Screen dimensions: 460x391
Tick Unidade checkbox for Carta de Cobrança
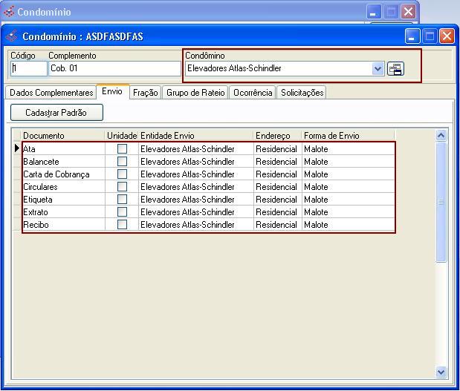[x=122, y=174]
